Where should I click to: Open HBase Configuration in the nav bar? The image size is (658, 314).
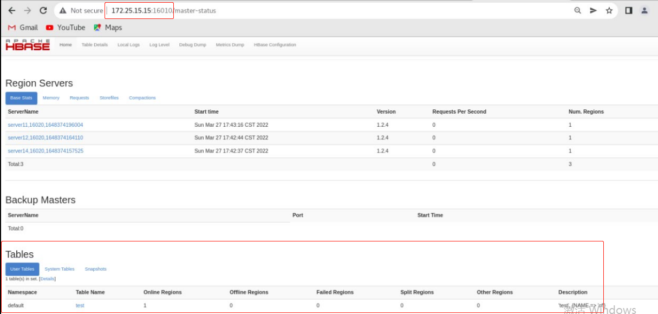coord(275,45)
